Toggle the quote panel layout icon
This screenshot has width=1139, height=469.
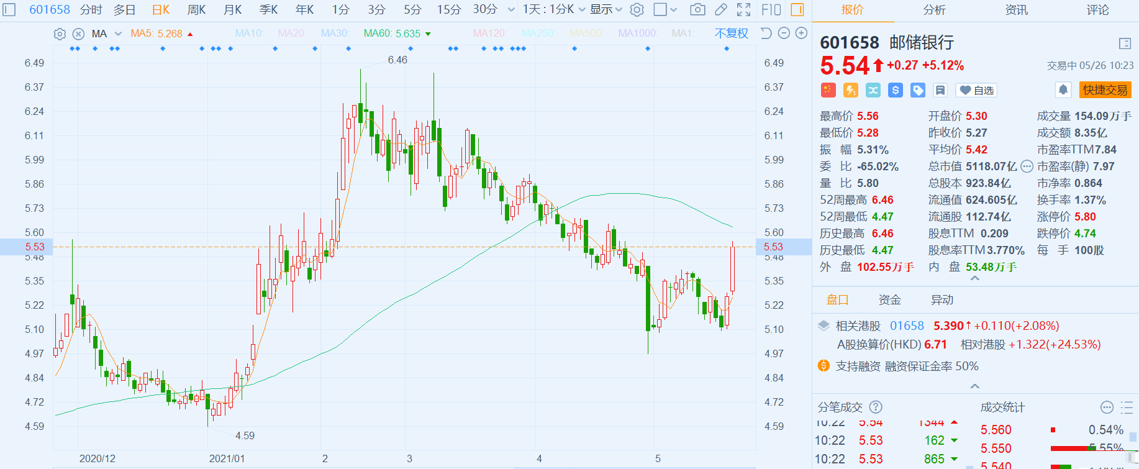tap(1125, 43)
